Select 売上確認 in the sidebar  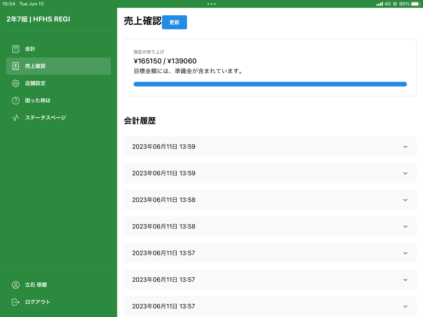pyautogui.click(x=59, y=66)
